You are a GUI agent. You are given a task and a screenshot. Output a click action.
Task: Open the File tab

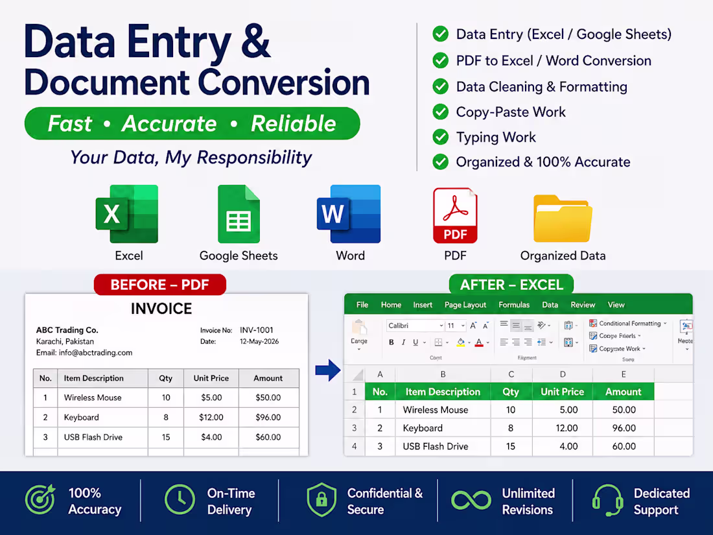coord(362,305)
